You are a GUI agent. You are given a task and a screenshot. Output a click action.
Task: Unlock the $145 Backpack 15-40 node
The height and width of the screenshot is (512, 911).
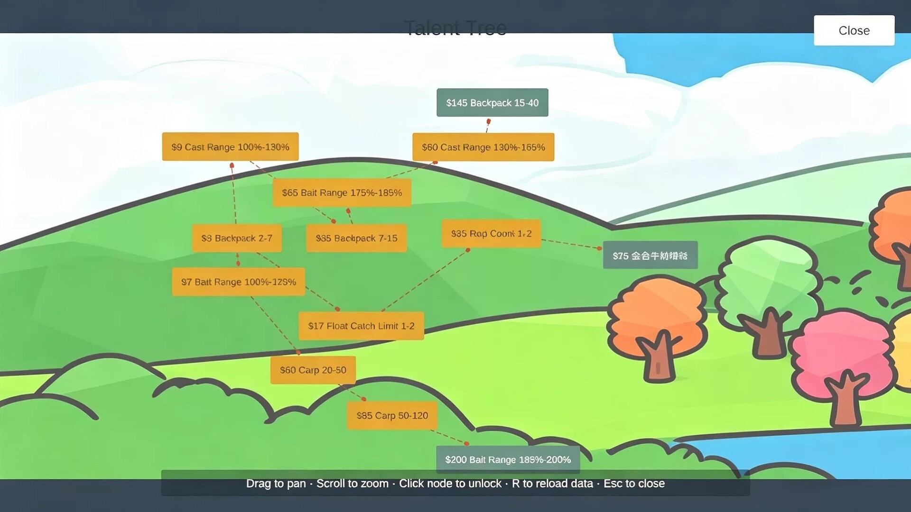coord(492,102)
